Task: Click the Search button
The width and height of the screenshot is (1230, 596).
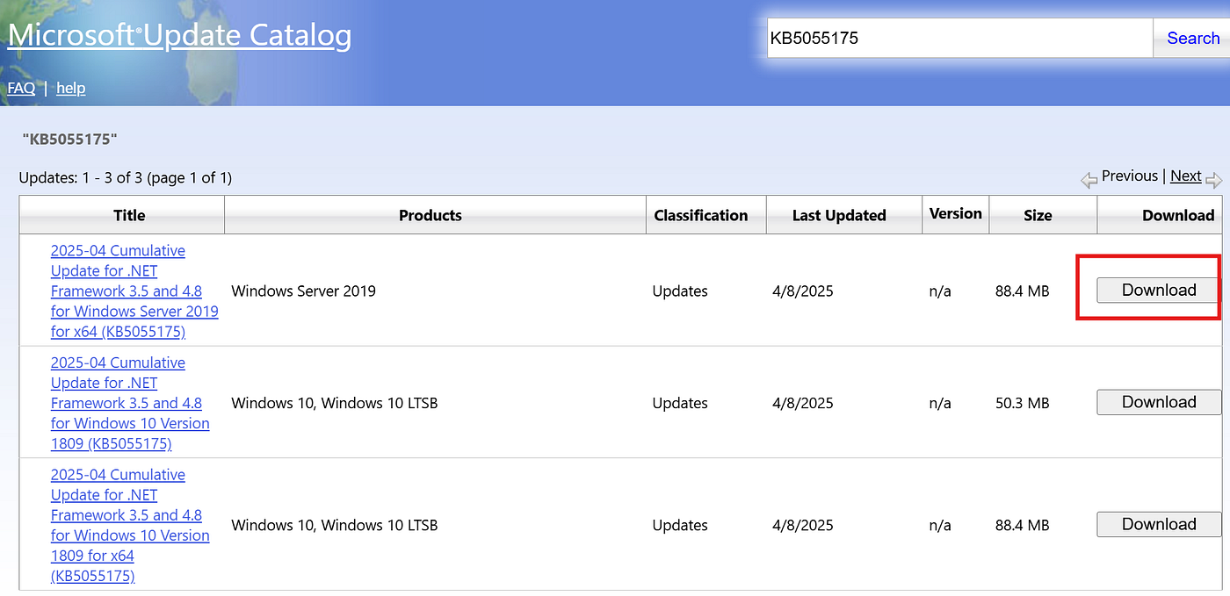Action: point(1192,38)
